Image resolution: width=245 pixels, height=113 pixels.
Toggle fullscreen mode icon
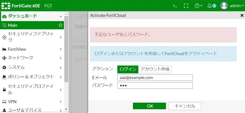[x=186, y=6]
